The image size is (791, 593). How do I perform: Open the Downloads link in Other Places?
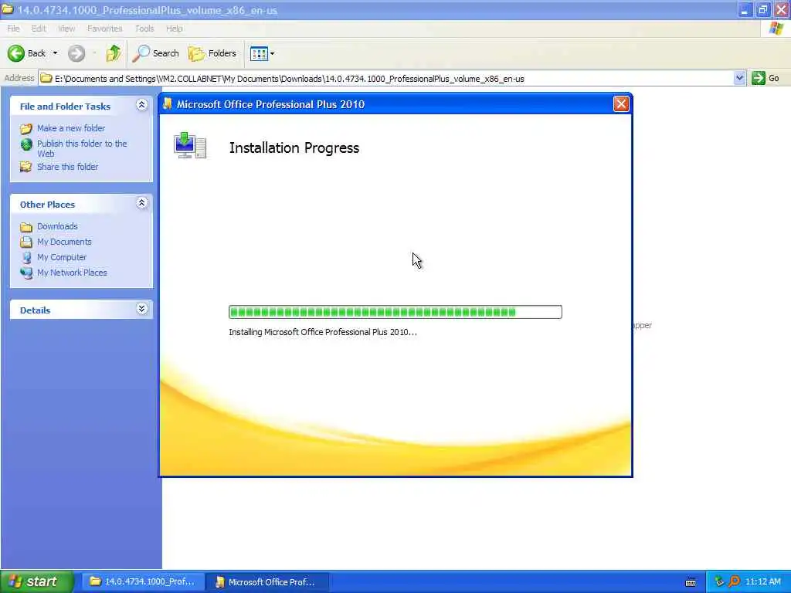[x=57, y=226]
